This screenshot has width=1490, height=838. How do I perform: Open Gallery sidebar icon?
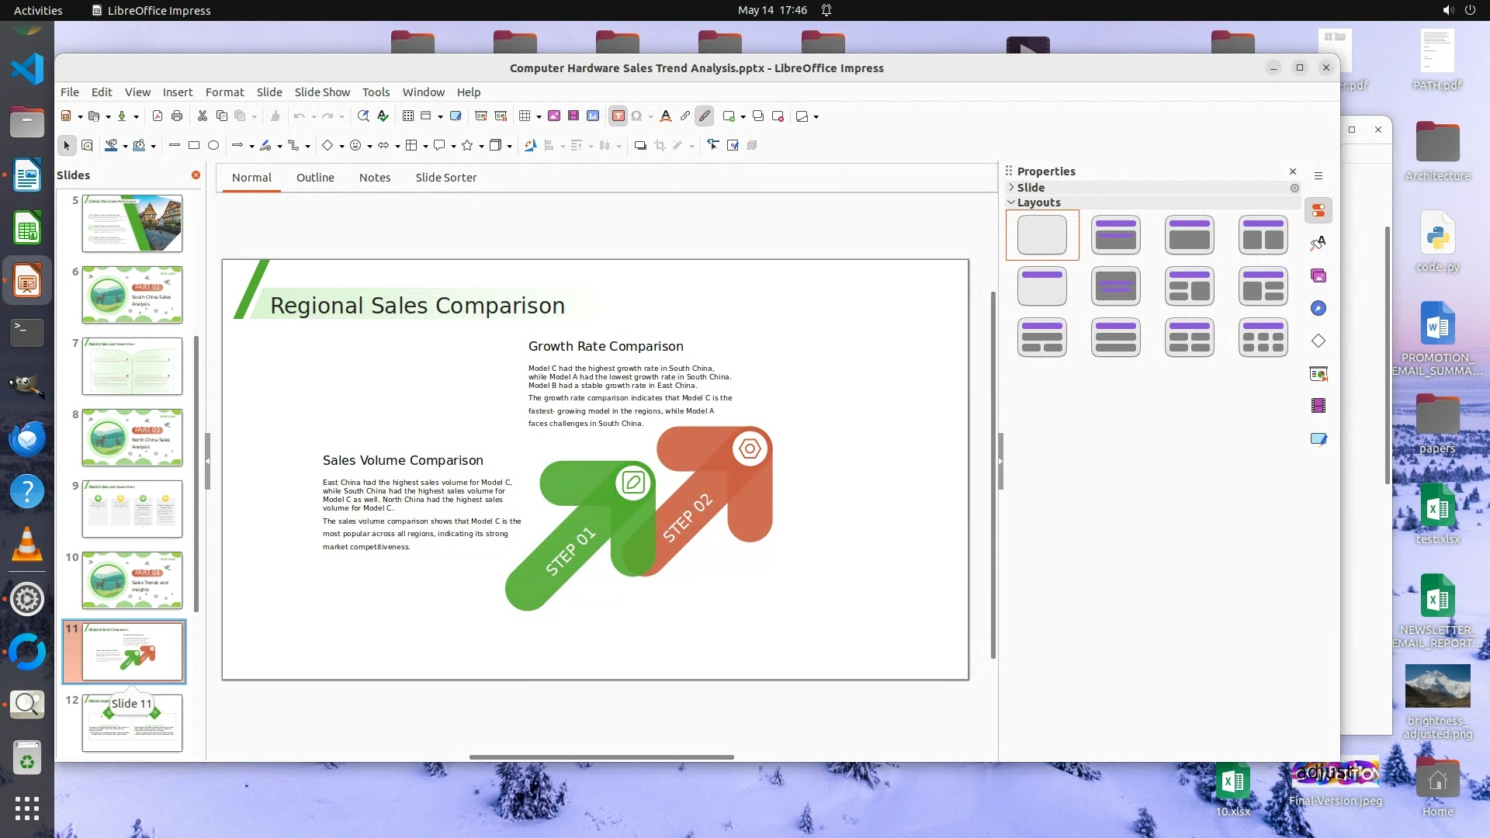click(x=1318, y=275)
